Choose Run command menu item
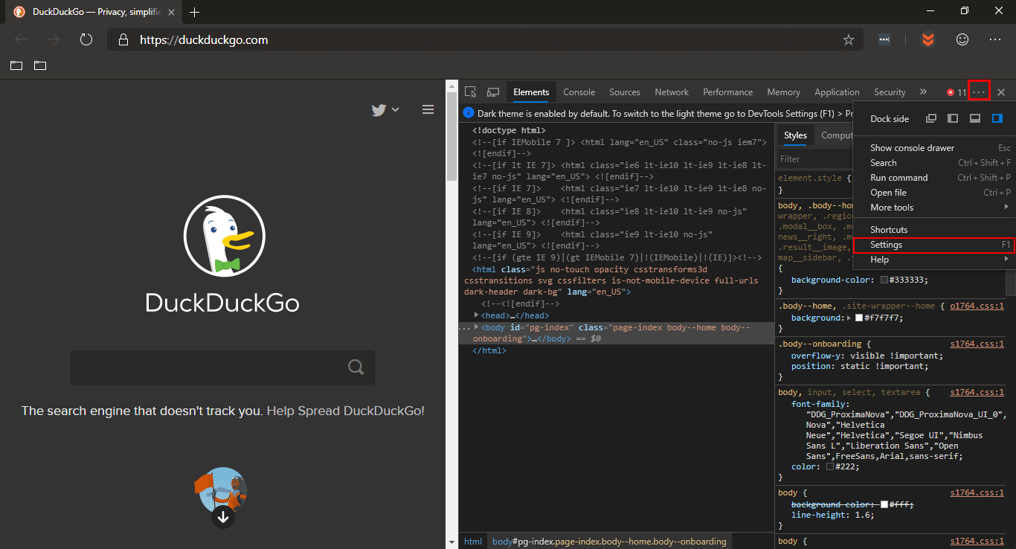 click(x=934, y=178)
